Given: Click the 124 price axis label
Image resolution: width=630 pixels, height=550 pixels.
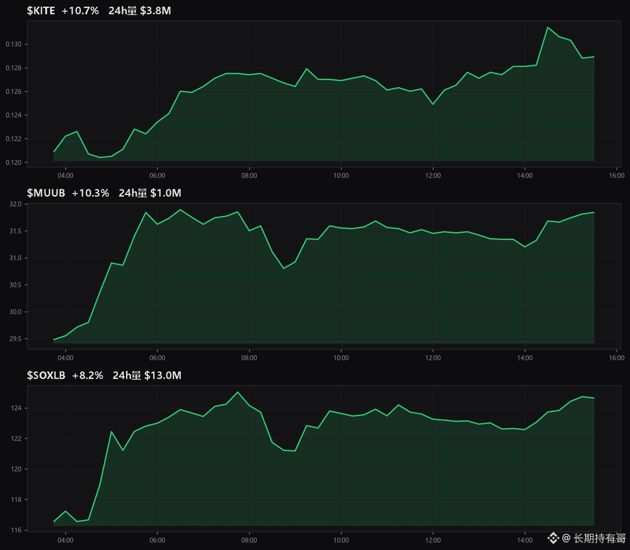Looking at the screenshot, I should pos(16,408).
